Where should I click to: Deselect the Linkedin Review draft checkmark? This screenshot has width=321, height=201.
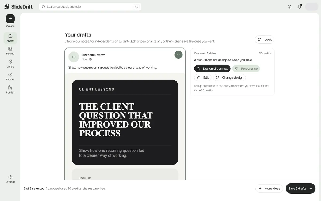[178, 55]
